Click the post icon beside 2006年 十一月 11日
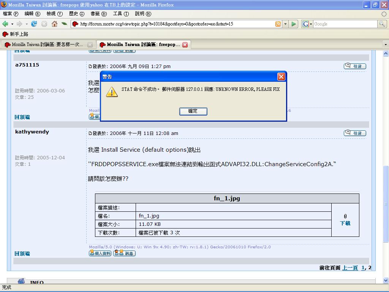The image size is (389, 292). [x=90, y=133]
